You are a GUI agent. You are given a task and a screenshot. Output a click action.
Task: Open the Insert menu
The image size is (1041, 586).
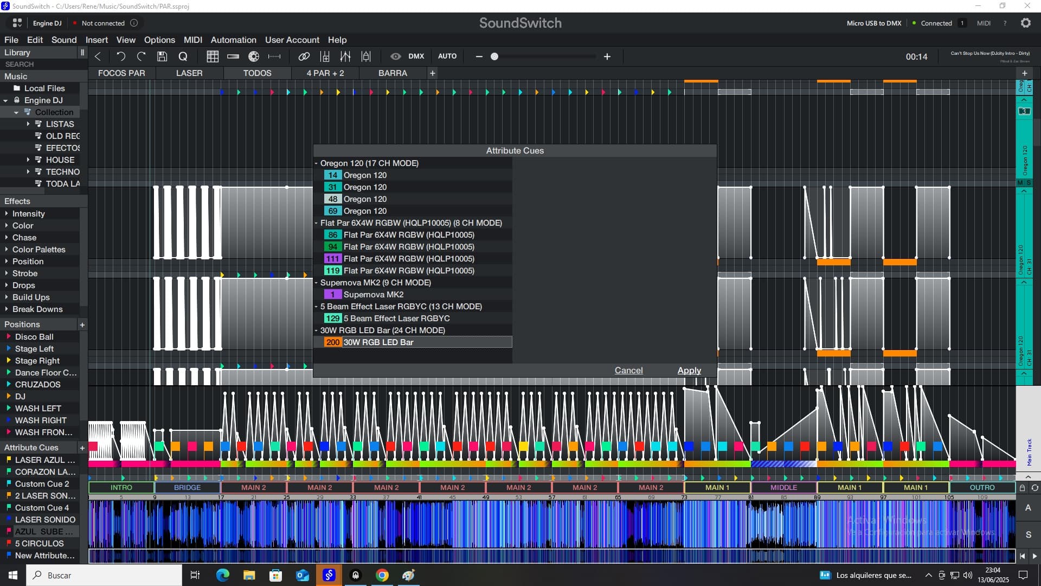[97, 40]
